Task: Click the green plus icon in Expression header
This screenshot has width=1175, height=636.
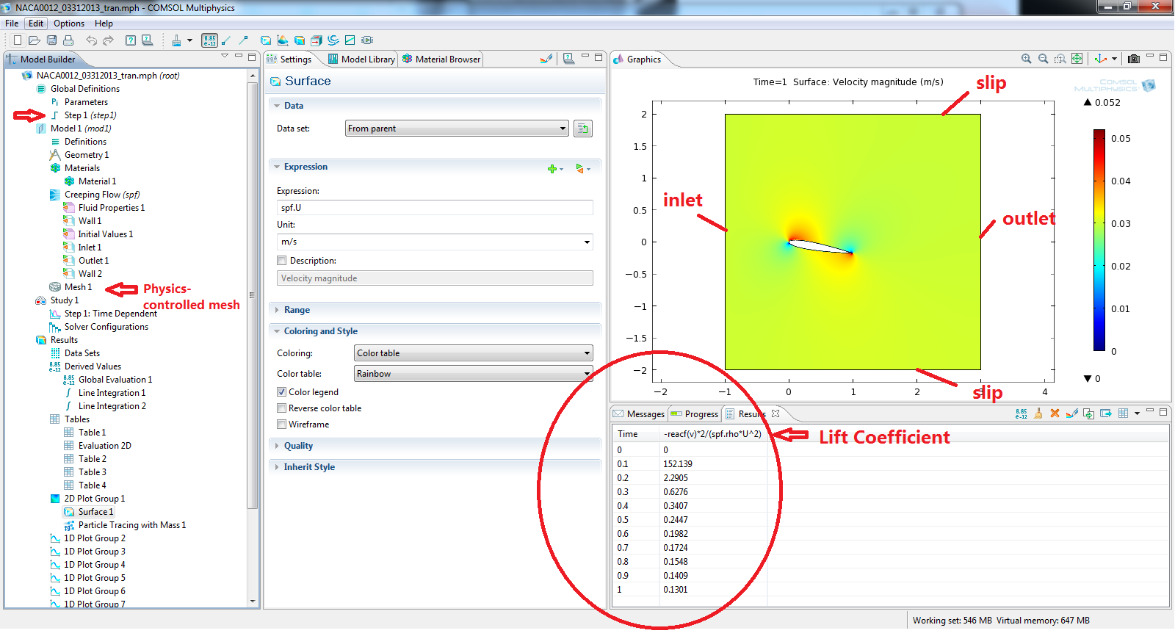Action: tap(552, 169)
